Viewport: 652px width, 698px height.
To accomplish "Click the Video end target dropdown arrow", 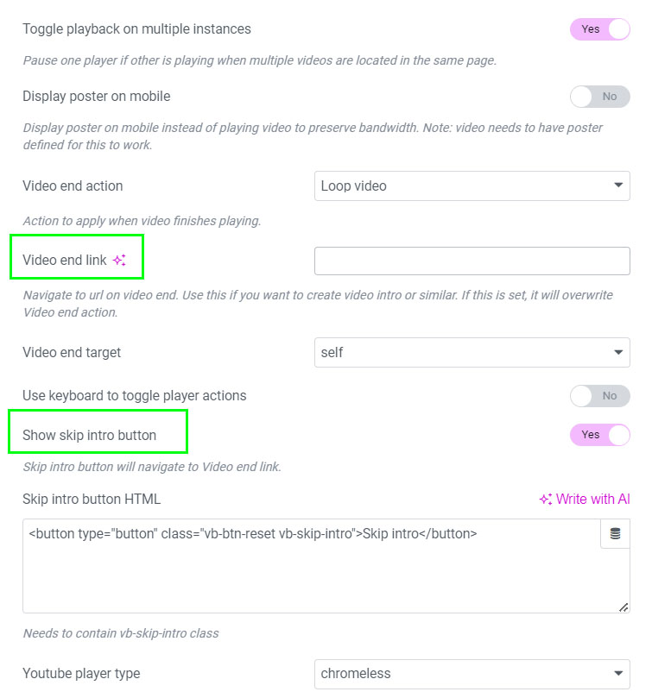I will tap(618, 352).
